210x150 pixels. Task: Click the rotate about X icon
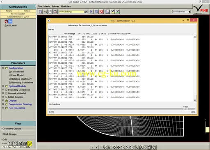coord(123,148)
